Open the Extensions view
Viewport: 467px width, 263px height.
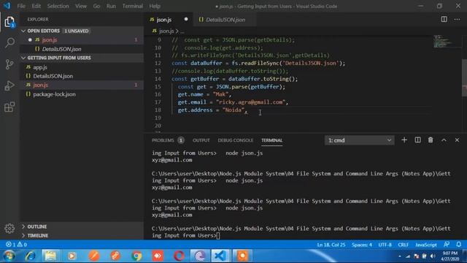pyautogui.click(x=9, y=107)
